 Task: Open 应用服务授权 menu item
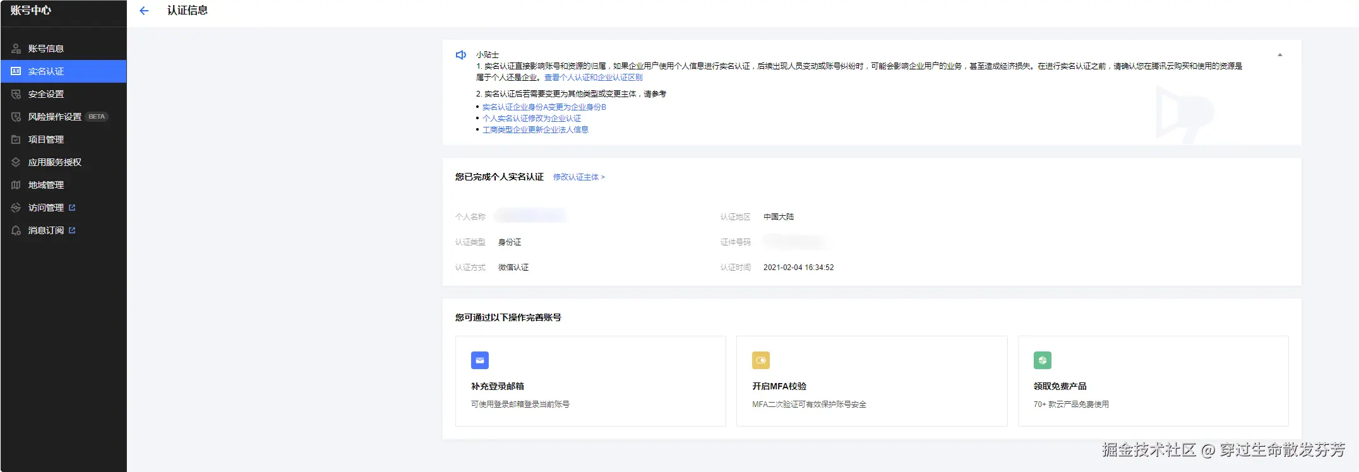pos(63,162)
